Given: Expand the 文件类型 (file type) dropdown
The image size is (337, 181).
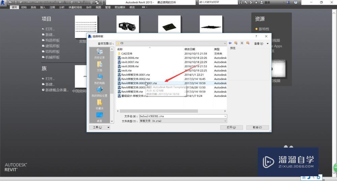Looking at the screenshot, I should [x=225, y=121].
